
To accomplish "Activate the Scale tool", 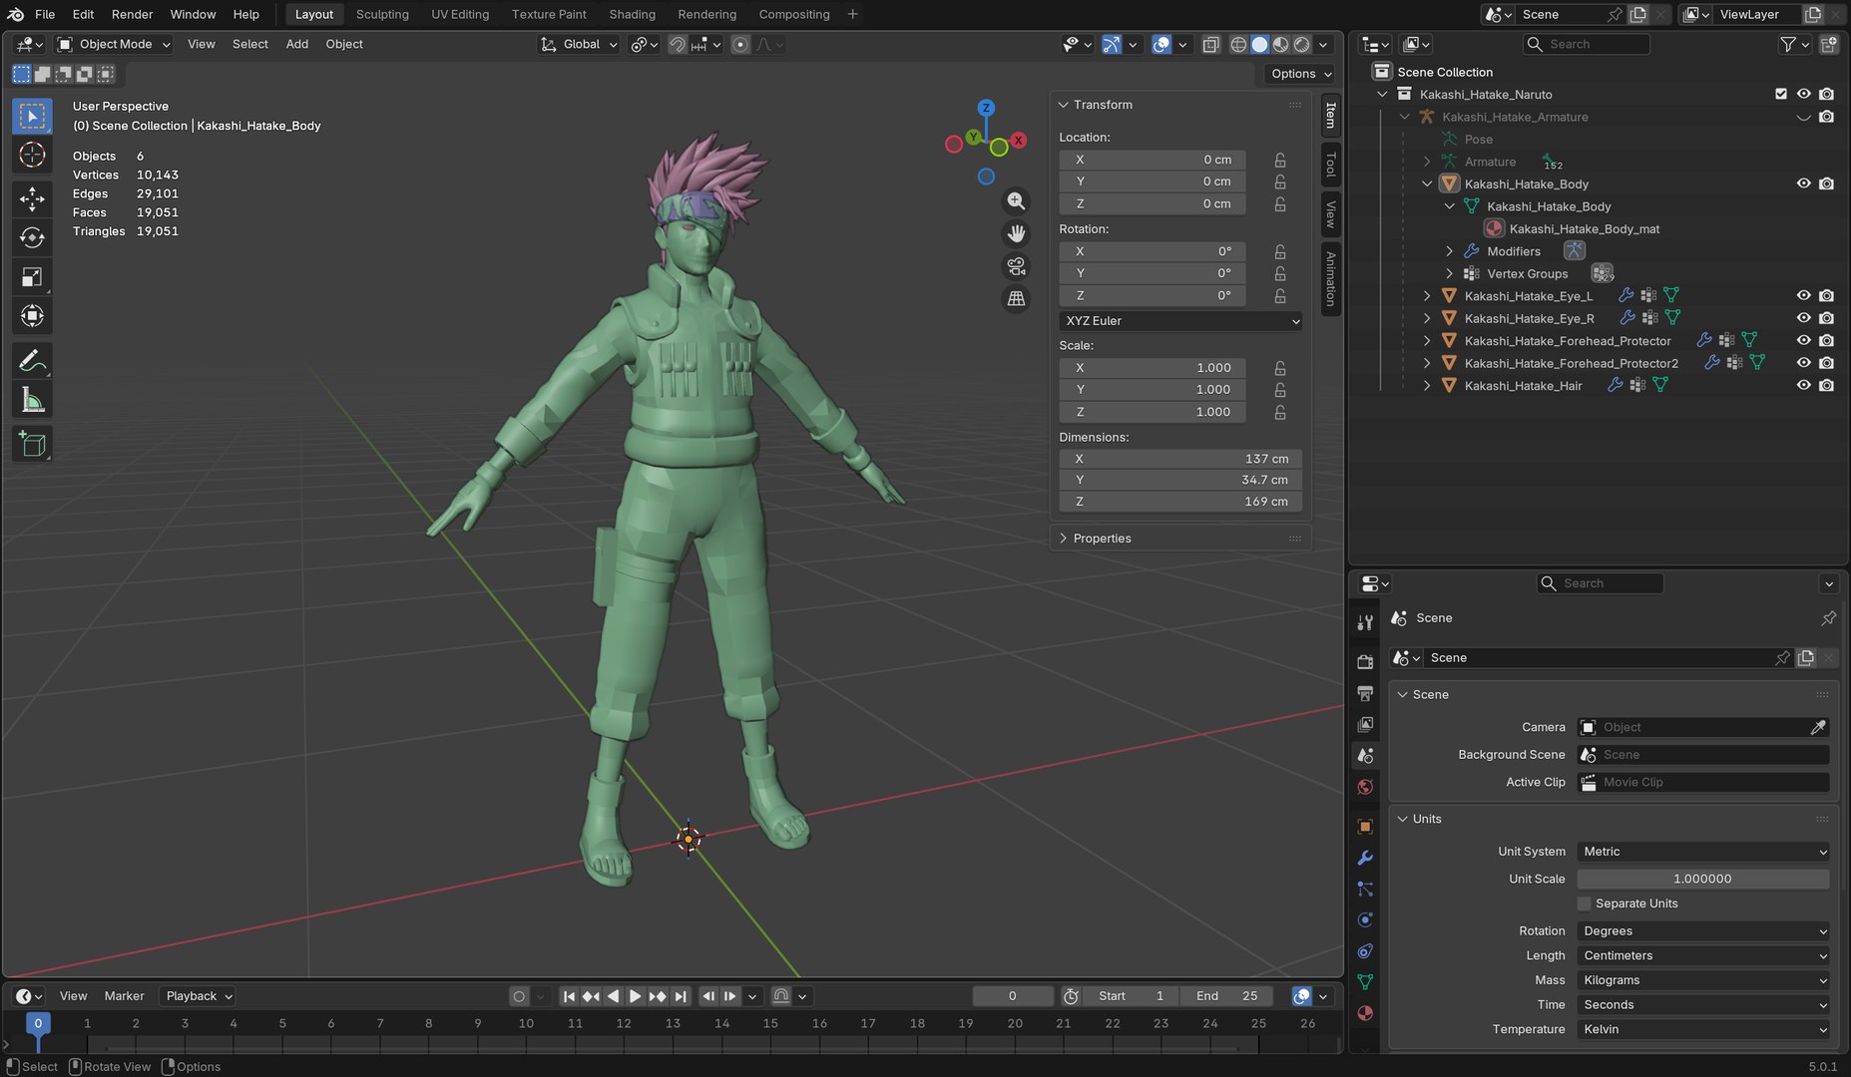I will click(32, 277).
